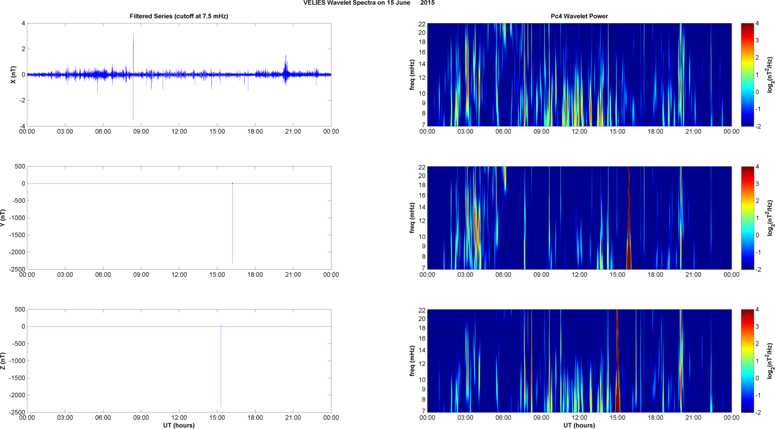Click "UT (hours)" label under Z filtered series
Image resolution: width=775 pixels, height=429 pixels.
tap(179, 425)
